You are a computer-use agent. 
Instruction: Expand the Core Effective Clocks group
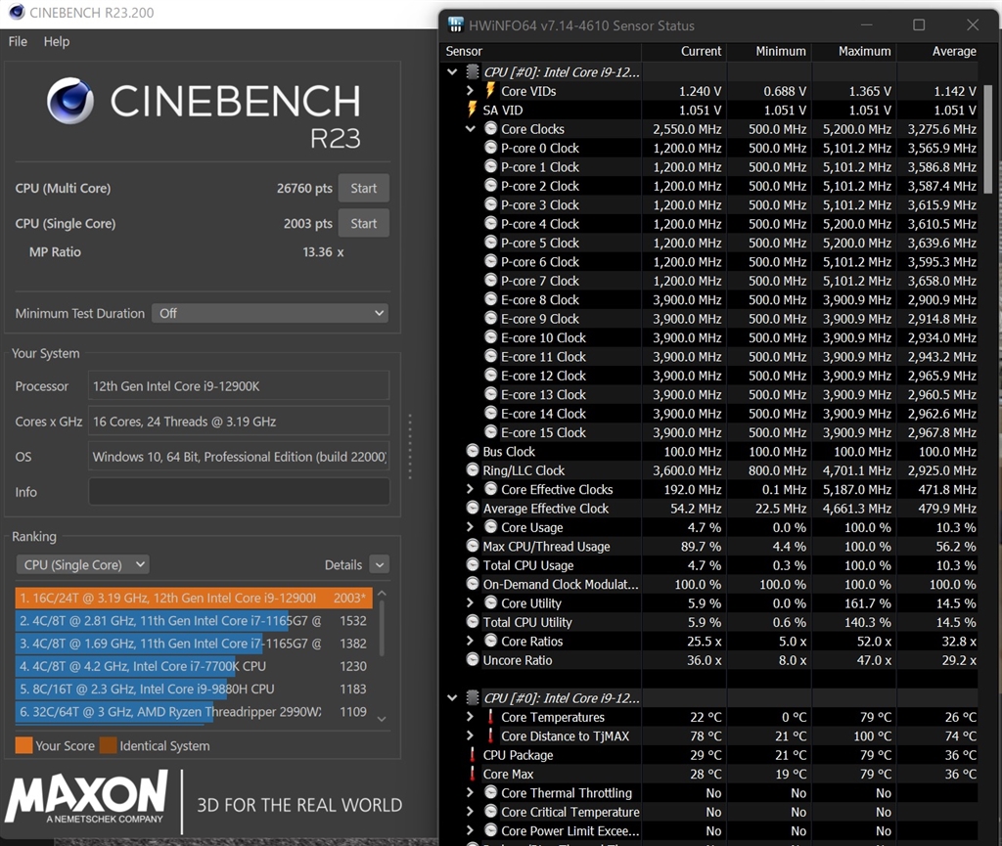pos(471,489)
